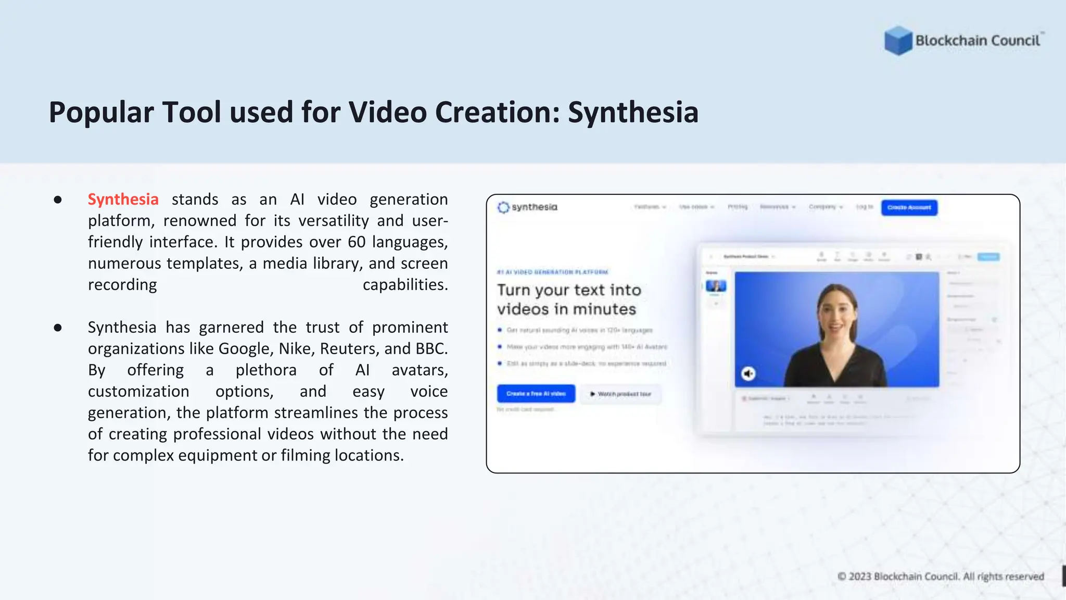1066x600 pixels.
Task: Click the slide title 'Popular Tool used for Video Creation'
Action: tap(373, 112)
